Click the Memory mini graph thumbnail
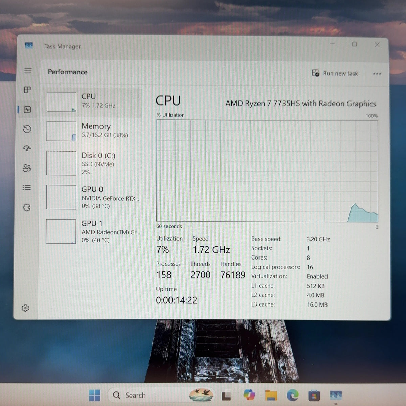Viewport: 406px width, 406px height. click(61, 131)
